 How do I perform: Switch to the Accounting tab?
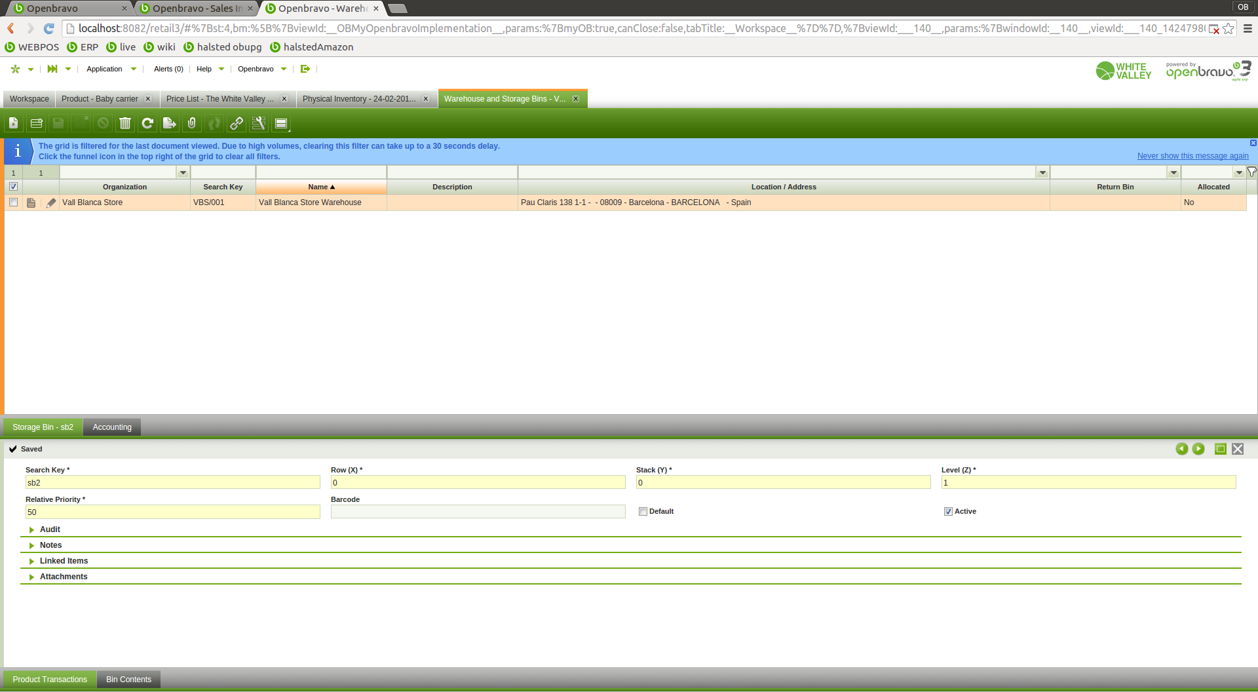pyautogui.click(x=112, y=427)
